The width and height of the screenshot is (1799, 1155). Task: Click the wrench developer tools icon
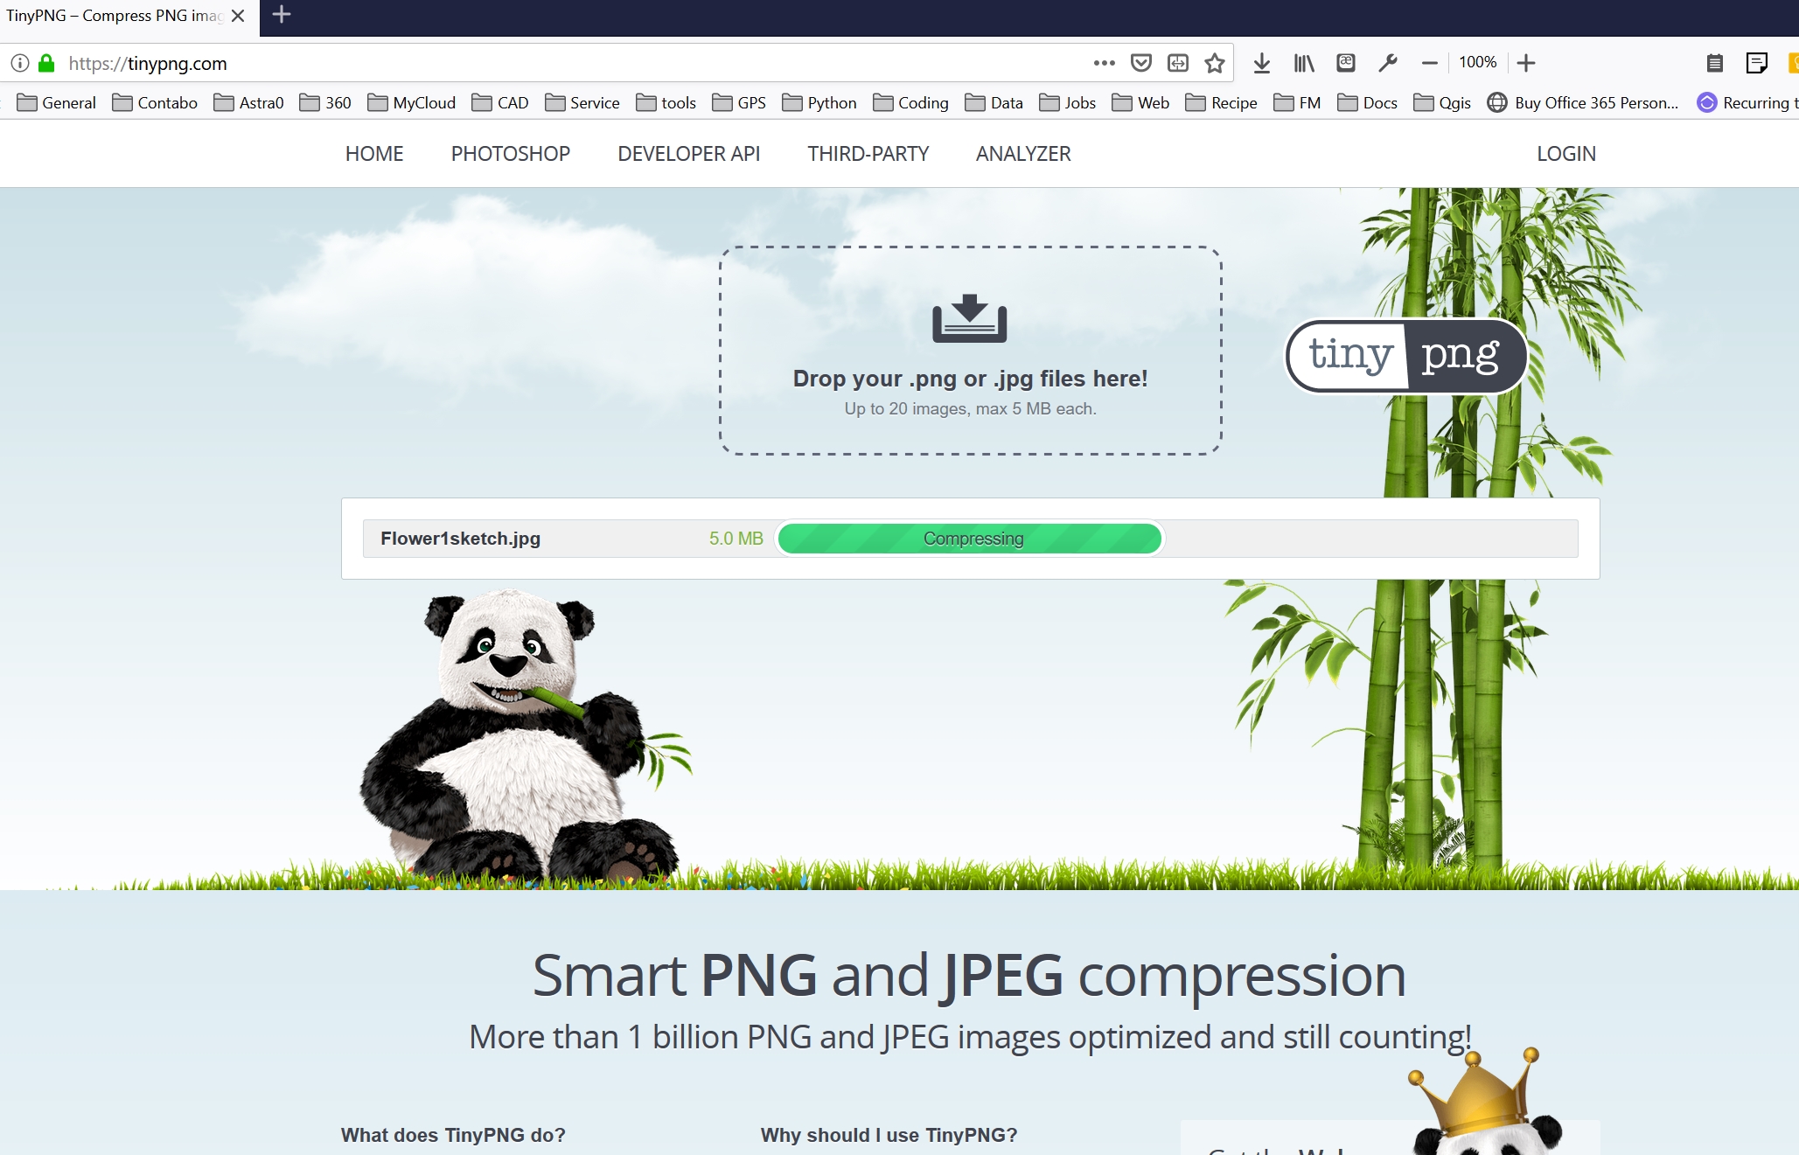click(x=1387, y=63)
